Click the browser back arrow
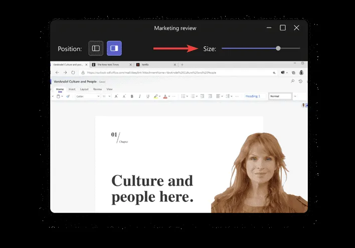 [x=58, y=72]
